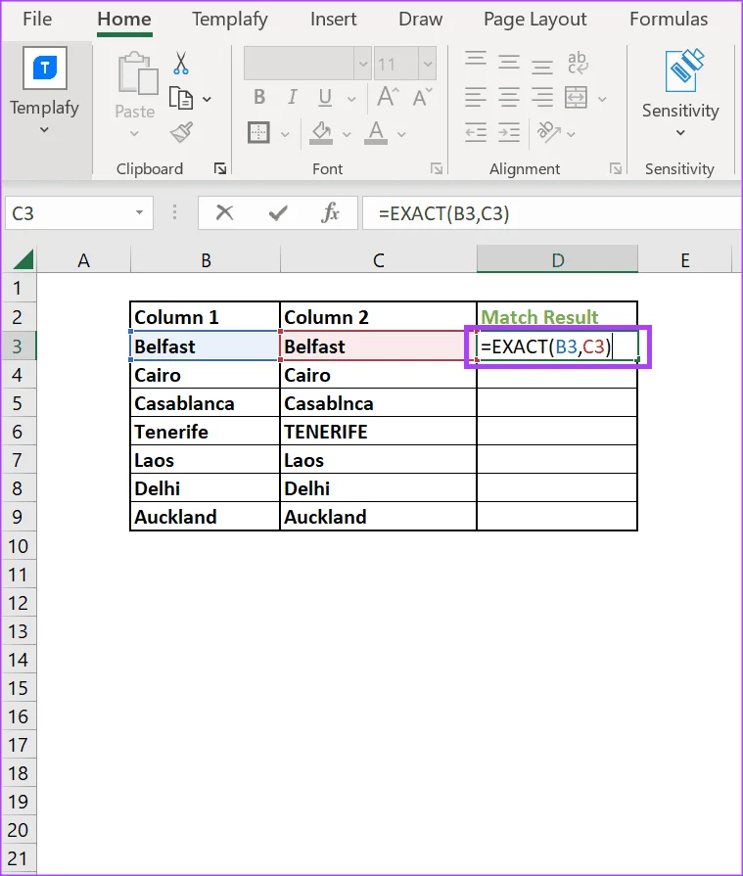The height and width of the screenshot is (876, 743).
Task: Select Bottom Align icon
Action: 542,66
